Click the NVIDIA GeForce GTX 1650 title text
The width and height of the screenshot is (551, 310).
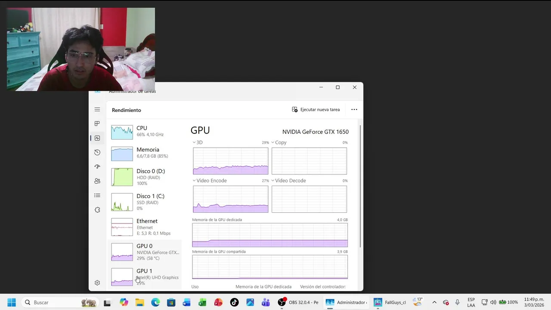click(316, 132)
